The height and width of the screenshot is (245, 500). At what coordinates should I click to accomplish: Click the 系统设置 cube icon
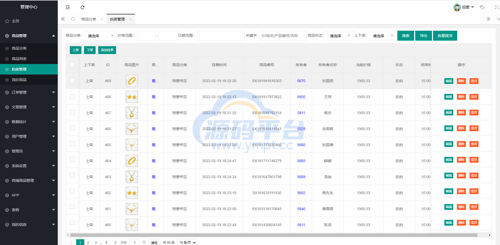pos(7,166)
